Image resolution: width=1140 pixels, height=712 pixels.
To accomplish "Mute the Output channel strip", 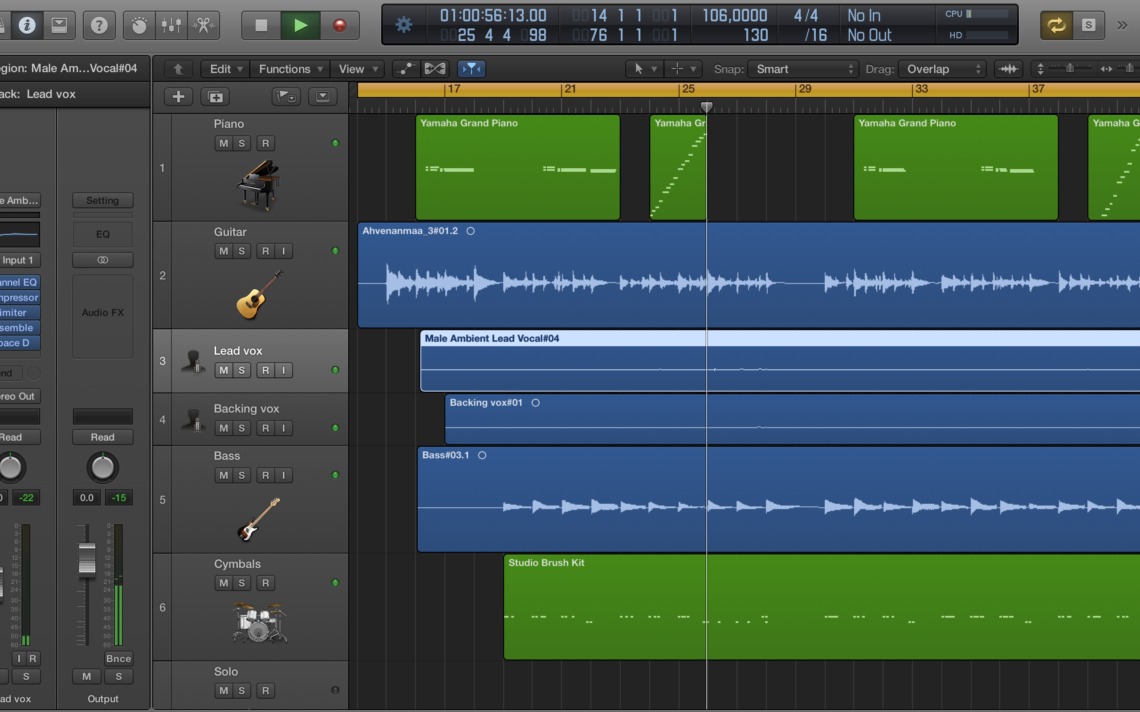I will [87, 676].
